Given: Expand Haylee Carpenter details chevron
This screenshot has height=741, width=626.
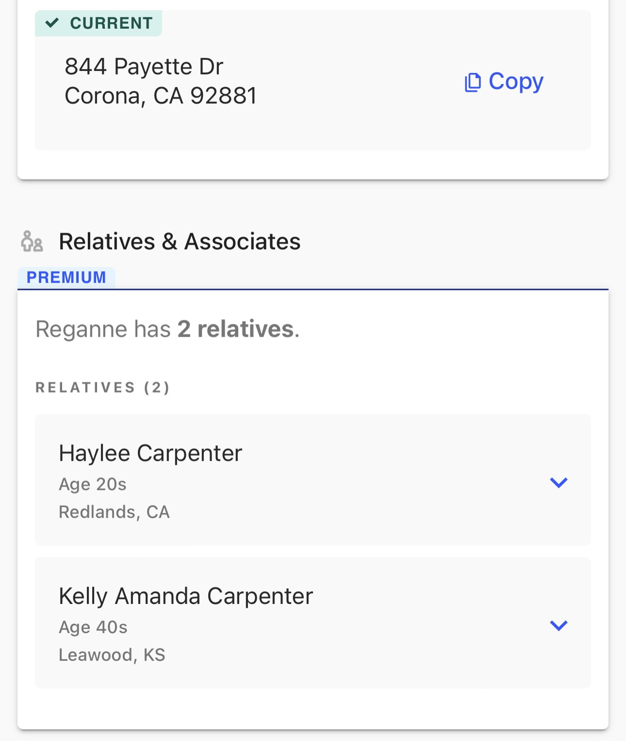Looking at the screenshot, I should pos(559,482).
